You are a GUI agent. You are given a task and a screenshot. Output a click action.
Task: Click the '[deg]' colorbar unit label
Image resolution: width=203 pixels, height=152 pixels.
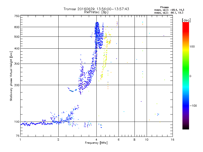[186, 20]
